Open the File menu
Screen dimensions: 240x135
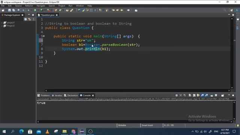coord(3,6)
